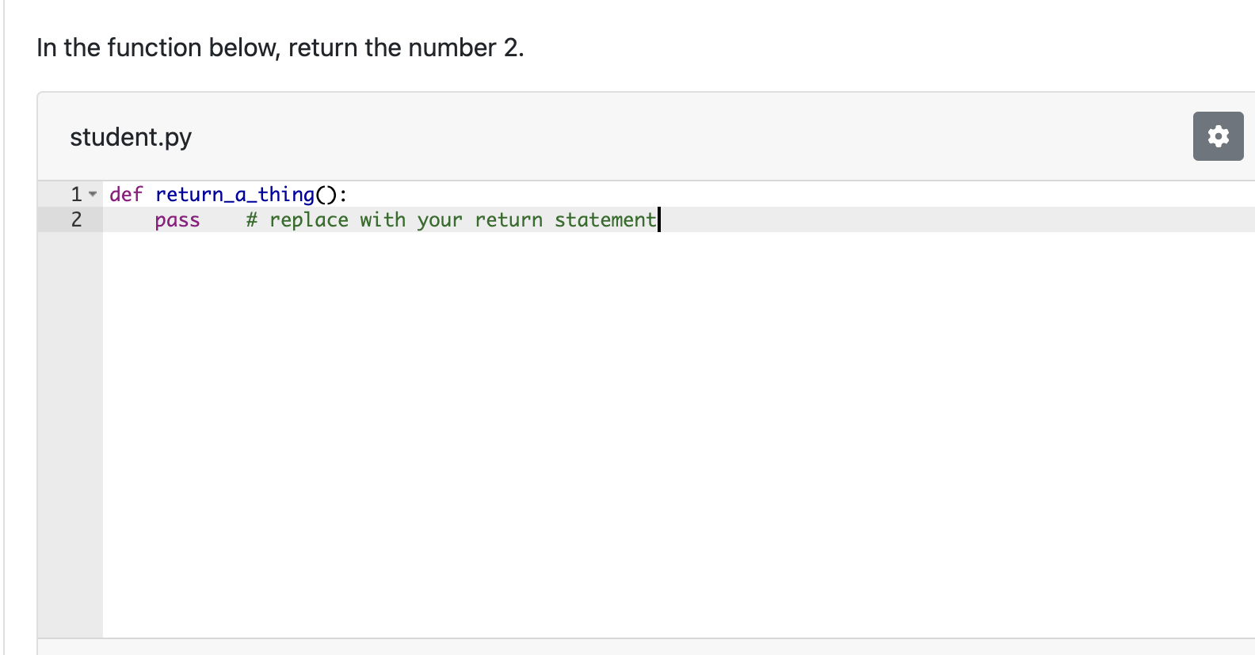Select line number 2 in the gutter
This screenshot has width=1255, height=655.
75,220
